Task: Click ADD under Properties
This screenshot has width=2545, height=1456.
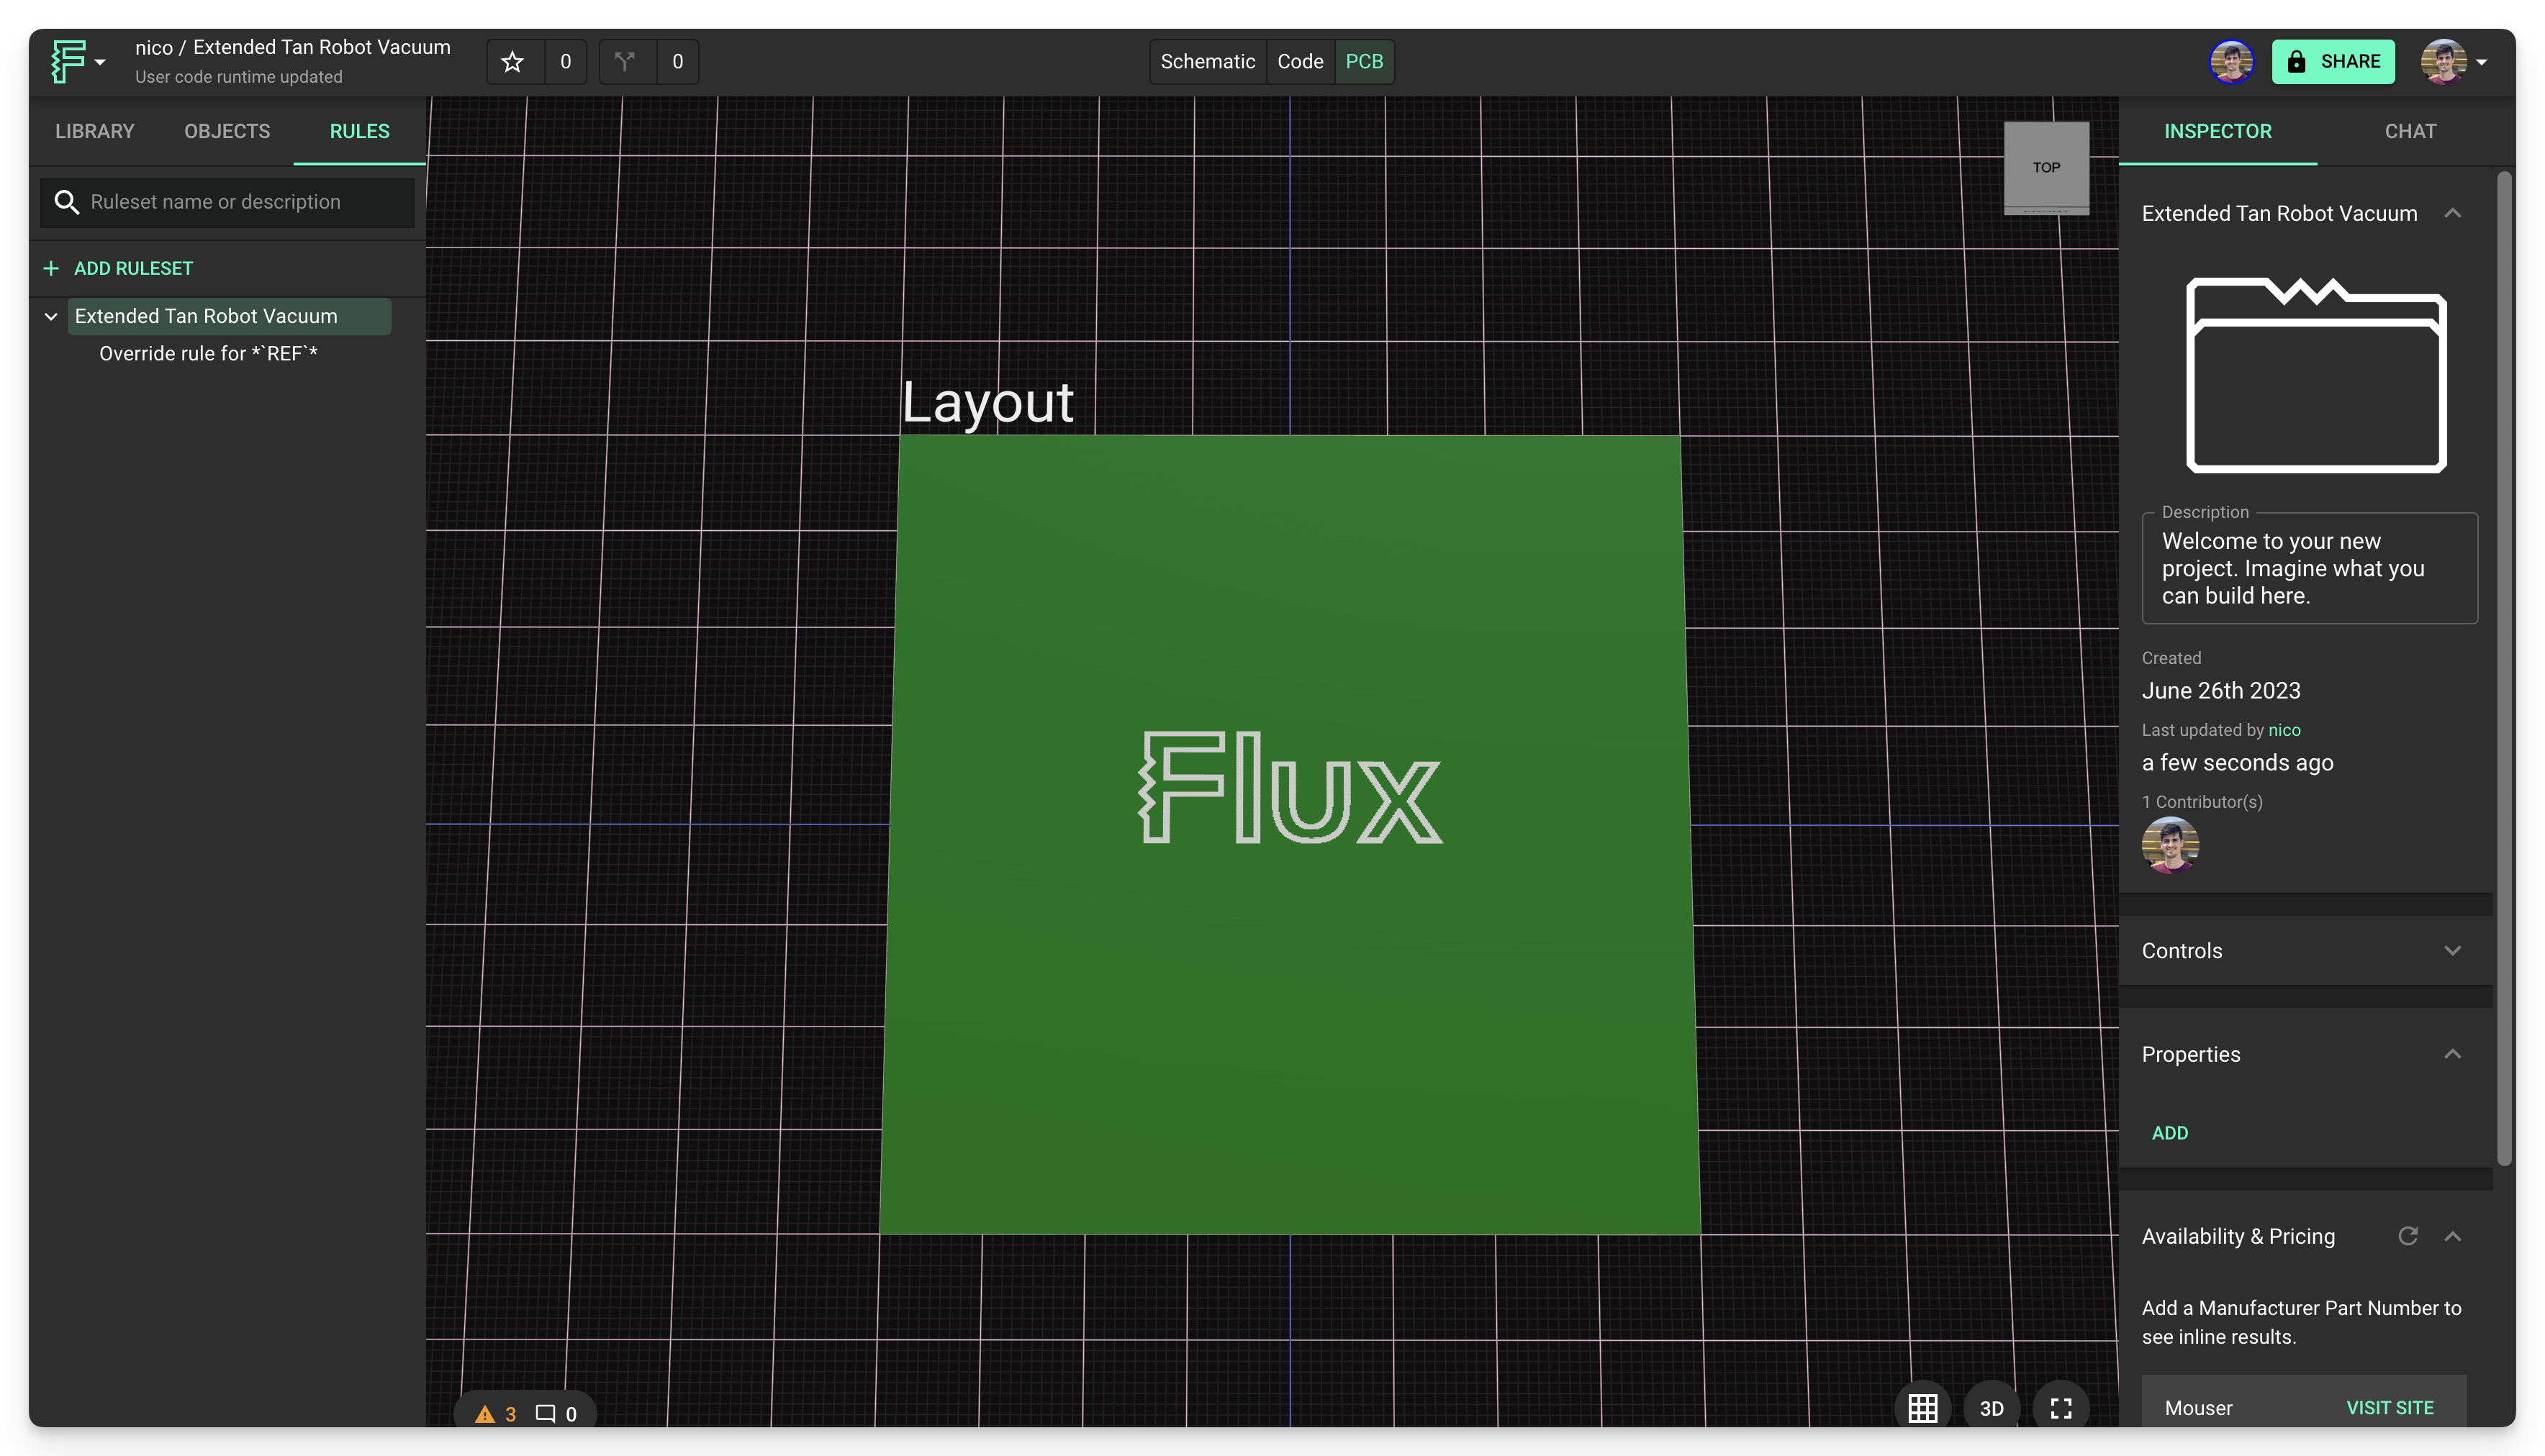Action: point(2170,1132)
